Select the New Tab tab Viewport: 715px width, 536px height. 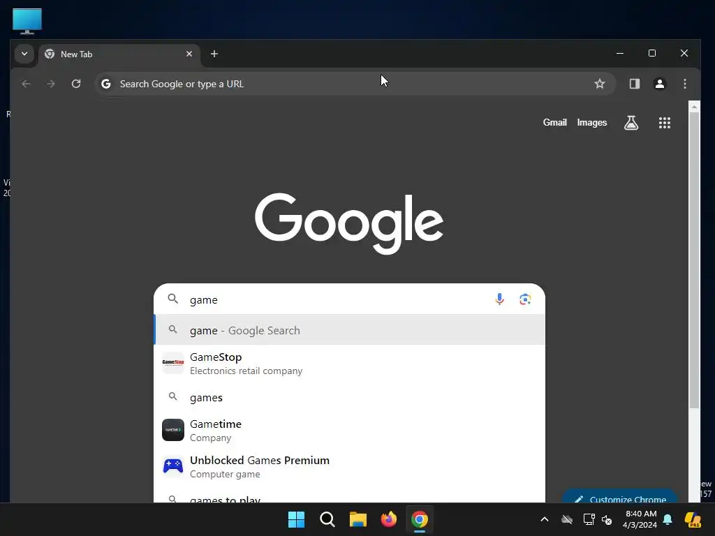(x=119, y=54)
